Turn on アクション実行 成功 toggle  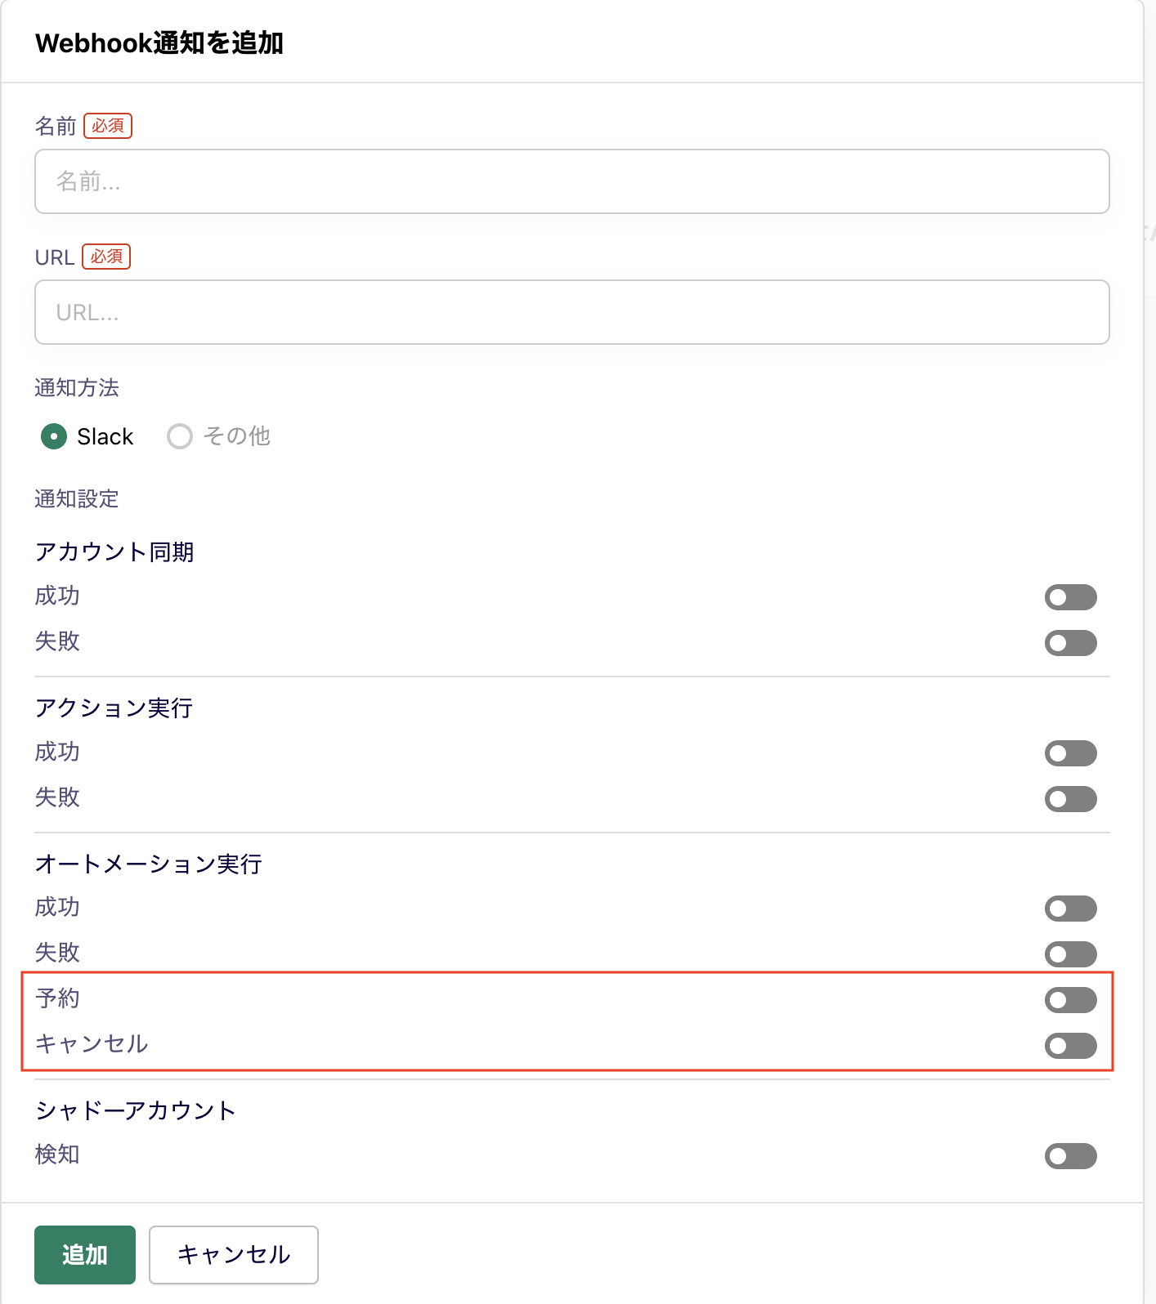(x=1070, y=753)
